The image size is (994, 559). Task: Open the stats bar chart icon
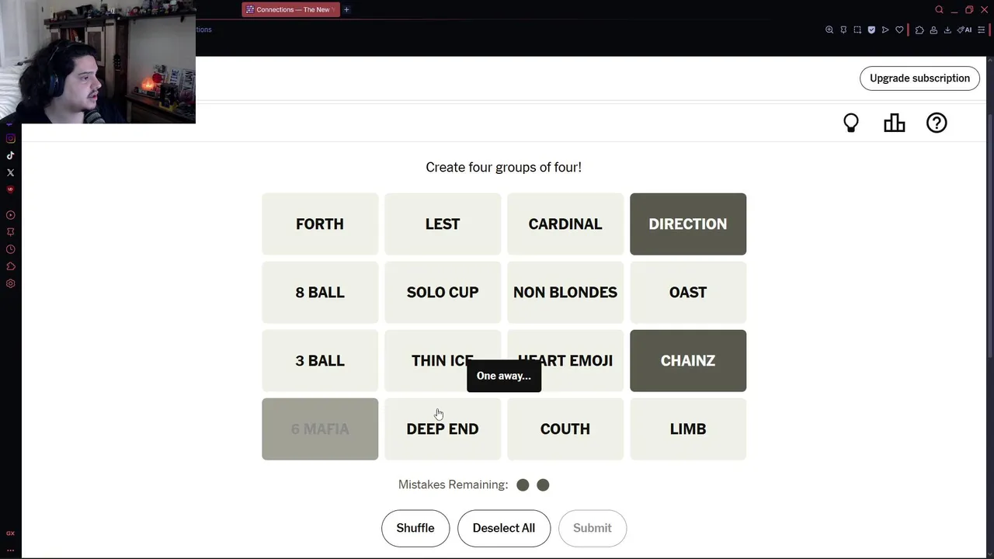click(x=894, y=123)
